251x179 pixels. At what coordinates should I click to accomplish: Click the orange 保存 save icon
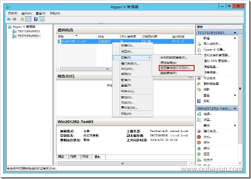click(x=199, y=142)
